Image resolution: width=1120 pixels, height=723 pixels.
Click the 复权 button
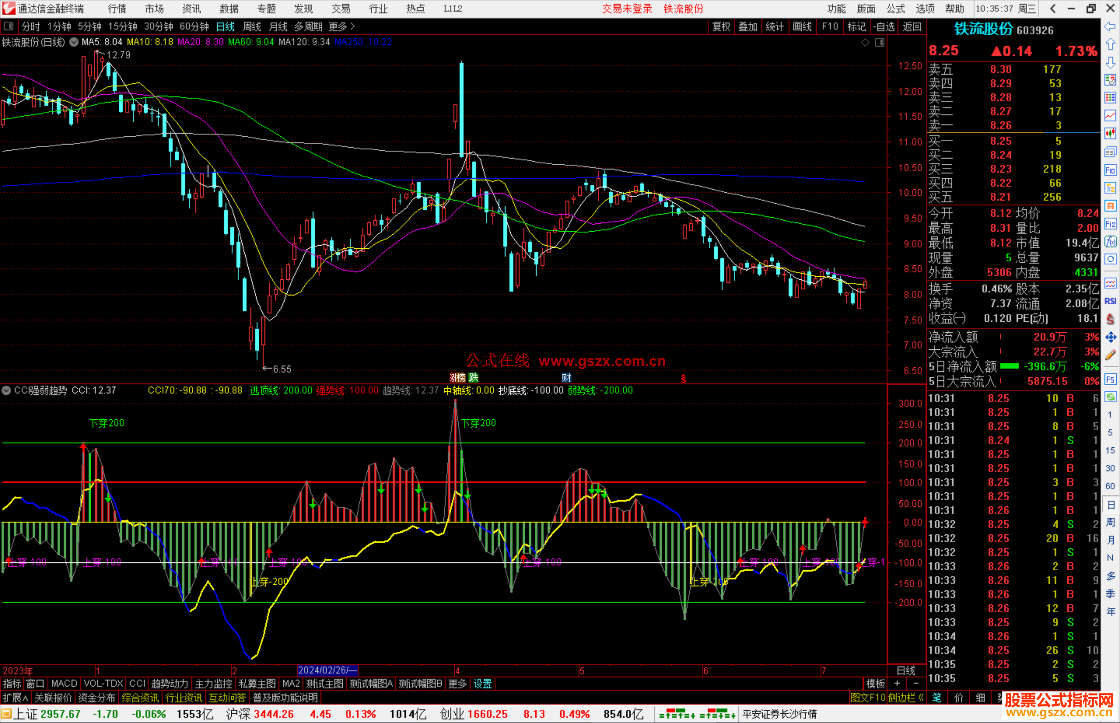click(721, 26)
